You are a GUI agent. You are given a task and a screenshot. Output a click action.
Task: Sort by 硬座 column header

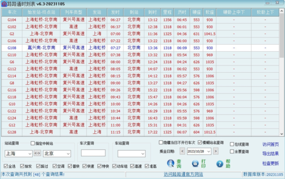coord(197,12)
